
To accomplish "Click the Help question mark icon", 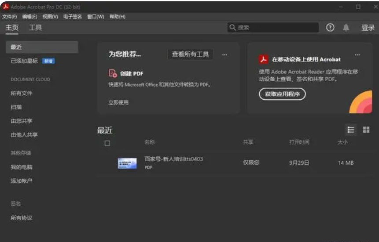I will pyautogui.click(x=330, y=28).
